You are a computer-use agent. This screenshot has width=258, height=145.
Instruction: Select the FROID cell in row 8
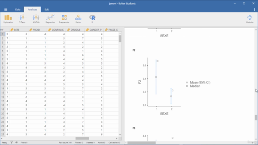coord(37,63)
